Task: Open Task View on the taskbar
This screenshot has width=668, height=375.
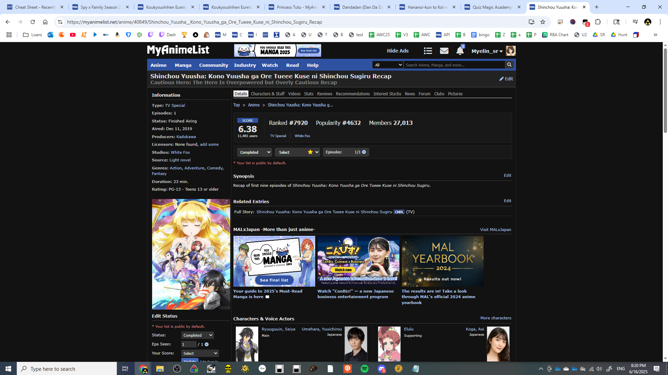Action: [125, 369]
